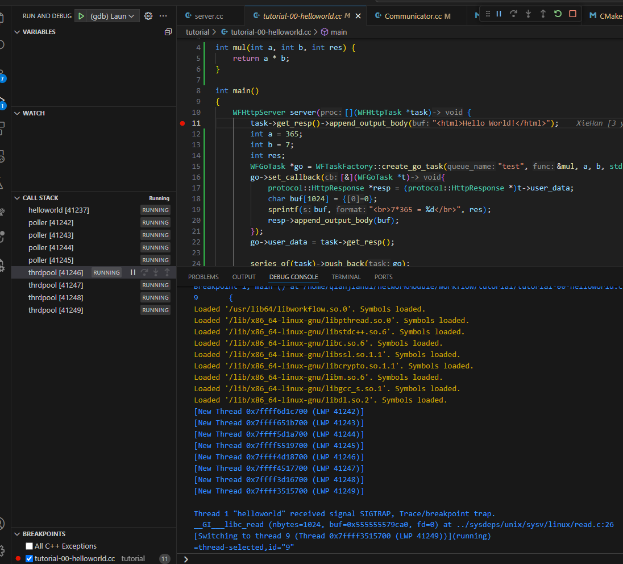Click 'received signal SIGTRAP' console line
The image size is (623, 564).
pos(344,514)
